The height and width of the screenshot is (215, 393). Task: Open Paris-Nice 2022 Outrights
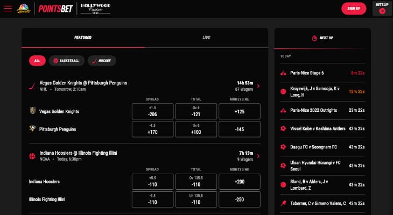[322, 110]
